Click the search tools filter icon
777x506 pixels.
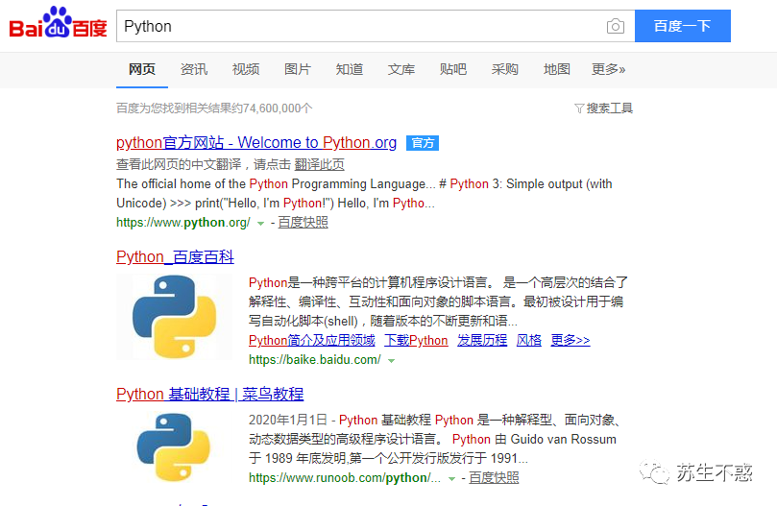(579, 108)
